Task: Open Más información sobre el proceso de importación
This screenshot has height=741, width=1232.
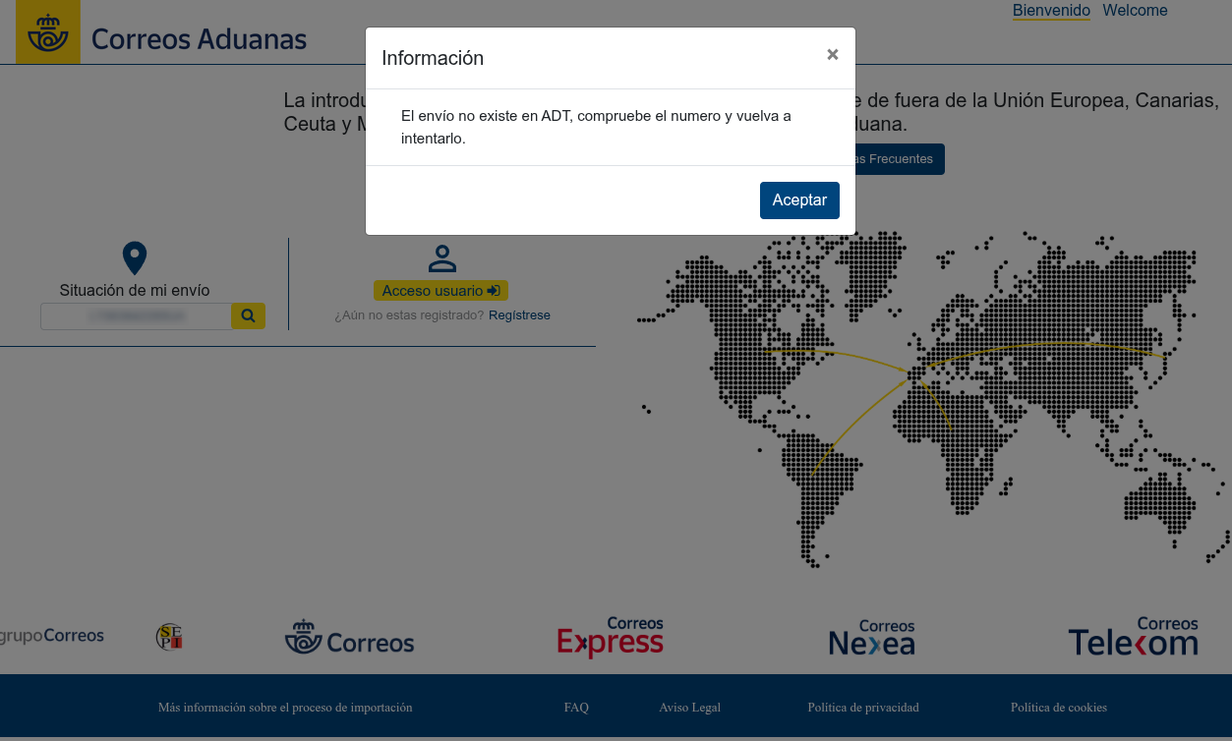Action: [285, 708]
